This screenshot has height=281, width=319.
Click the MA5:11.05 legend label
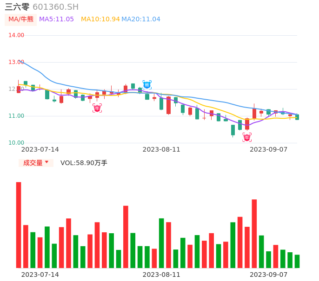coord(56,19)
